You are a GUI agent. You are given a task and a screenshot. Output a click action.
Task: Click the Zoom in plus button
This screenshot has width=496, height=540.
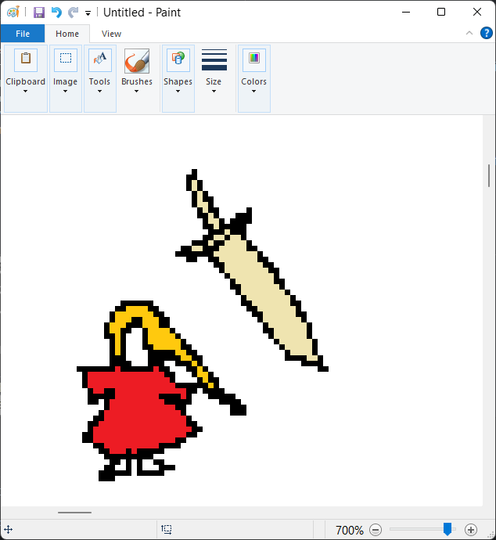(x=471, y=529)
